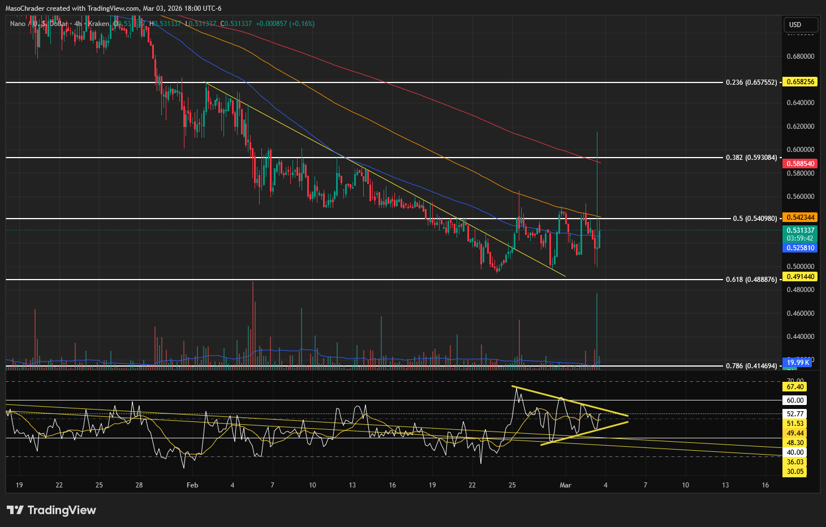Open the USD currency selector
The width and height of the screenshot is (826, 527).
point(801,25)
